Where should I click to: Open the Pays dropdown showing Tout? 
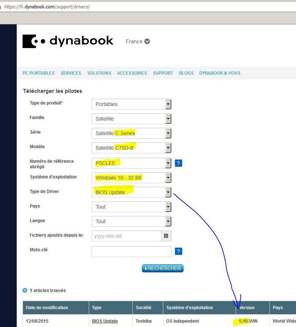[131, 207]
